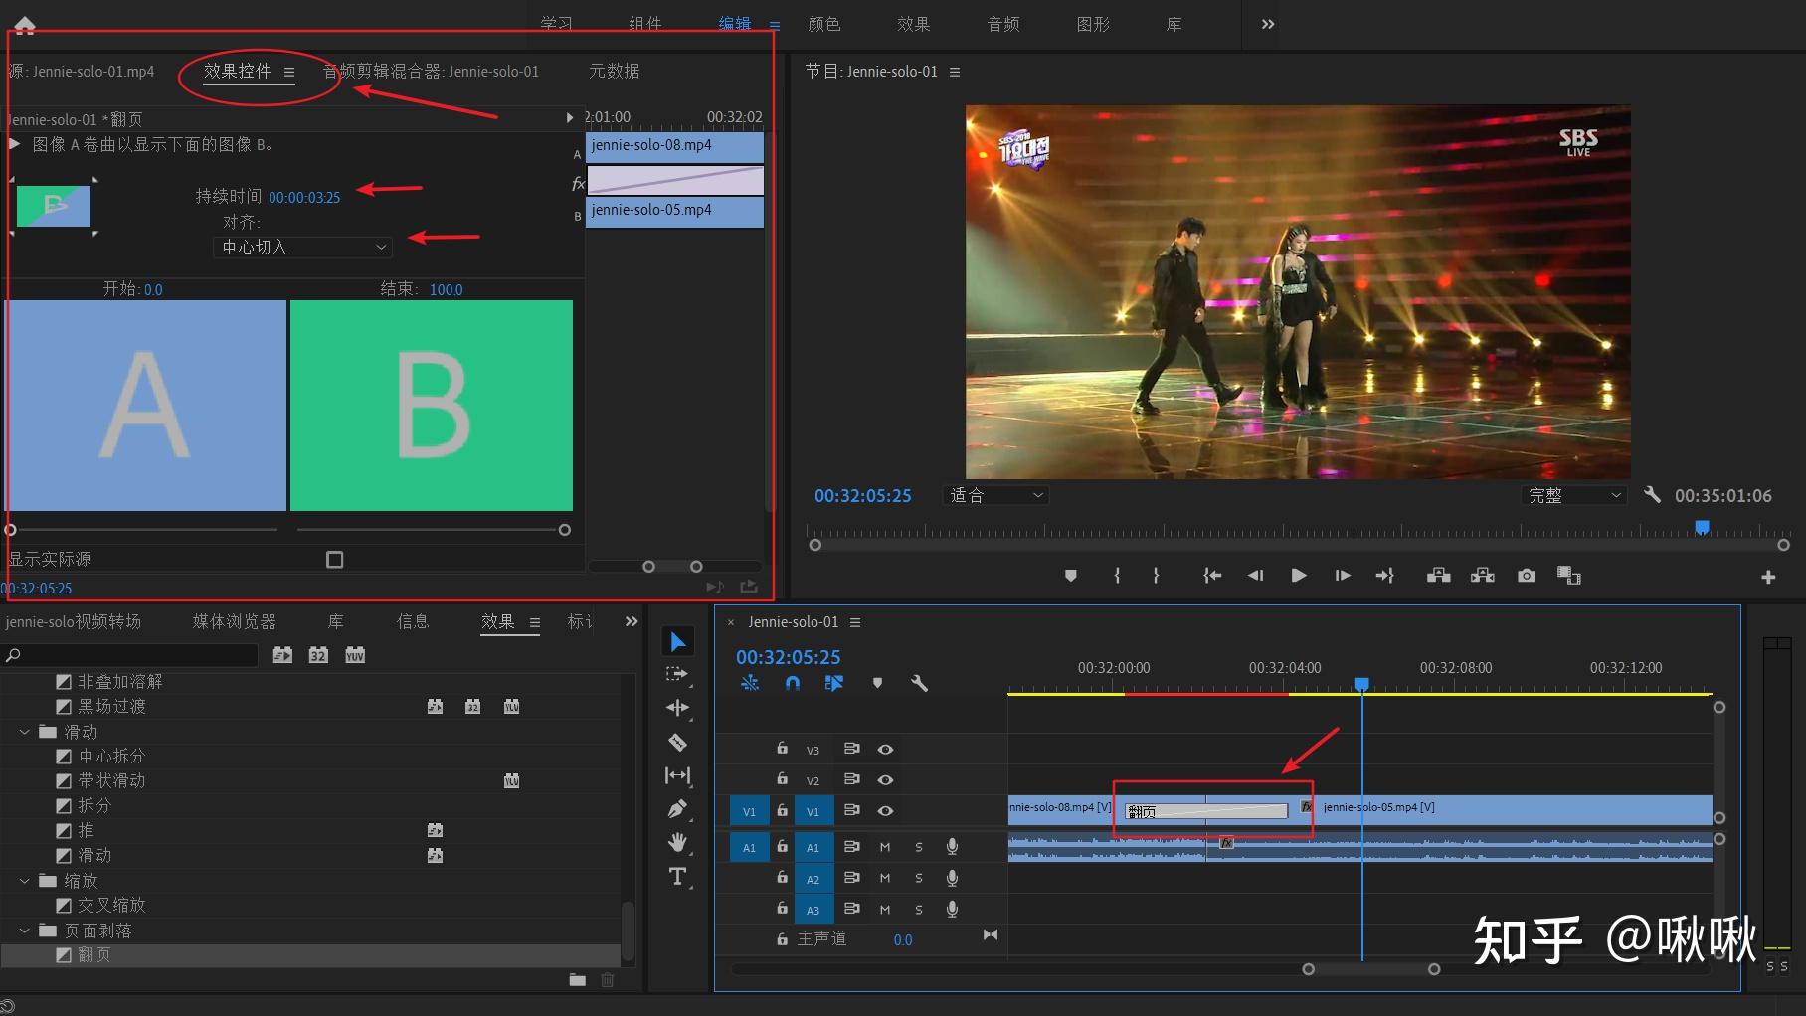Collapse the Page Peel folder
The height and width of the screenshot is (1016, 1806).
pos(25,931)
